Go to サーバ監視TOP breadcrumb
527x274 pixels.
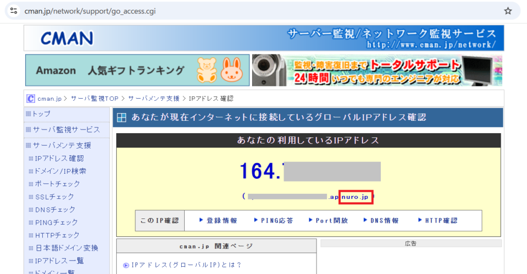pyautogui.click(x=95, y=99)
